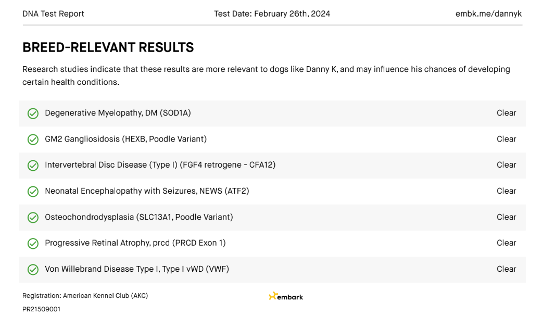This screenshot has height=328, width=542.
Task: Click the green checkmark beside Degenerative Myelopathy
Action: (x=33, y=113)
